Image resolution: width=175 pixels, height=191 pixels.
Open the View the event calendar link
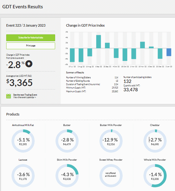[x=24, y=97]
